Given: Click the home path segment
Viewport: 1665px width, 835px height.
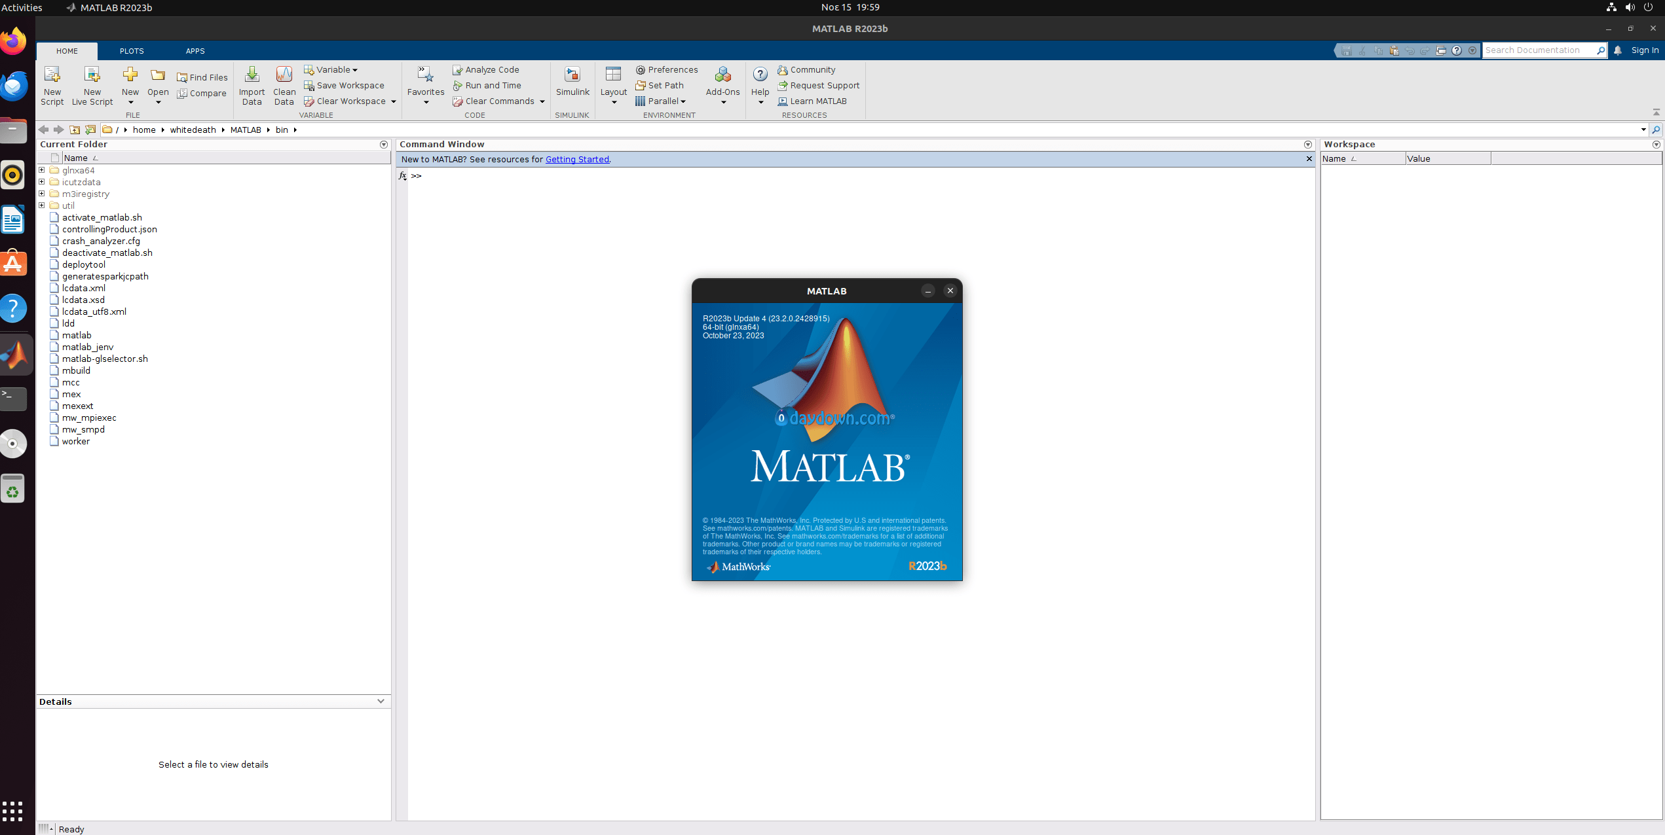Looking at the screenshot, I should 144,130.
